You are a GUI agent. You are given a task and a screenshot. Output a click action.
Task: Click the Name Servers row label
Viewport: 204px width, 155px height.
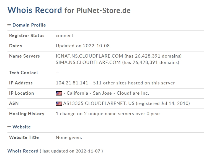(24, 56)
